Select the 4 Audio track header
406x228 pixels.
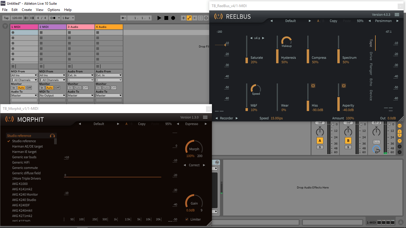click(109, 27)
